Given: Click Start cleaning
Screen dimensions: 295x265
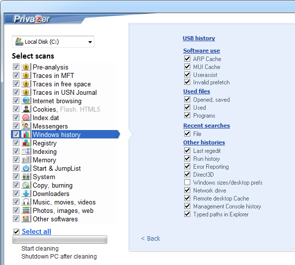Looking at the screenshot, I should (40, 249).
